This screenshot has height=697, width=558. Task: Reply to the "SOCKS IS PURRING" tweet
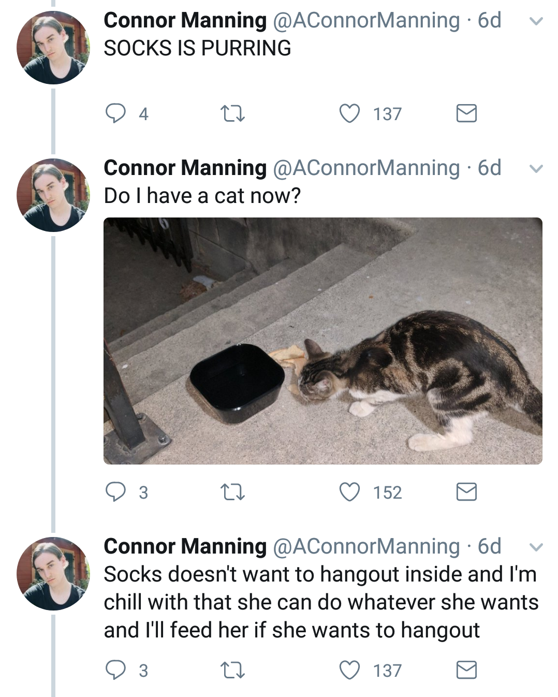pos(115,113)
